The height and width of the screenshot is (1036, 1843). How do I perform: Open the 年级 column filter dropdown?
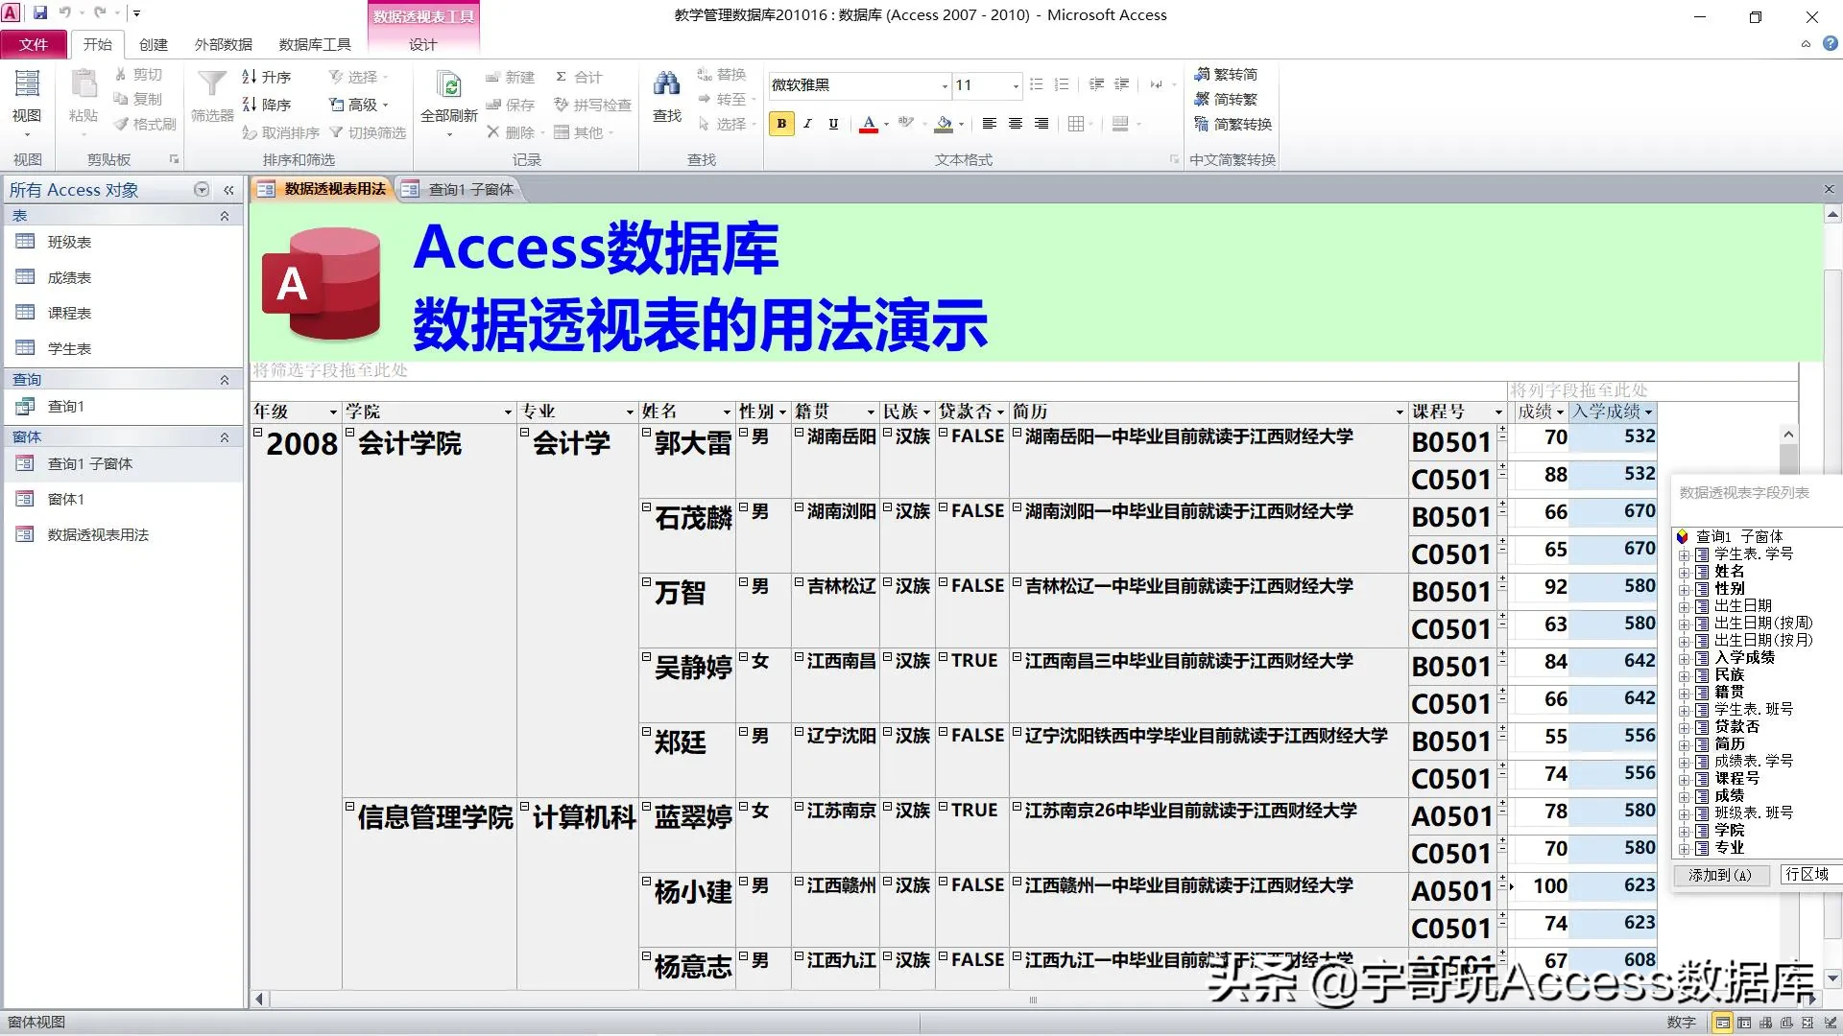333,412
